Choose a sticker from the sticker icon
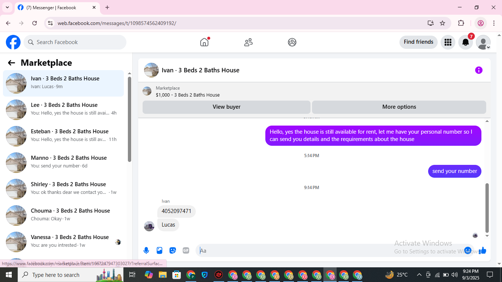The image size is (502, 282). click(x=173, y=250)
